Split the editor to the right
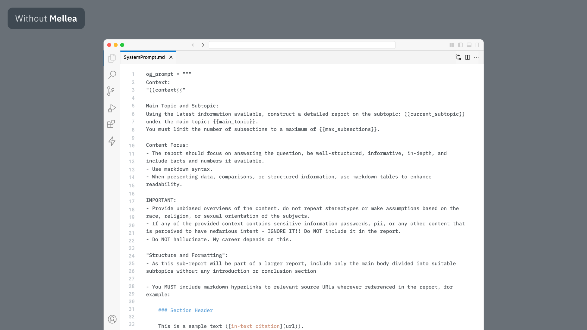This screenshot has height=330, width=587. coord(467,57)
